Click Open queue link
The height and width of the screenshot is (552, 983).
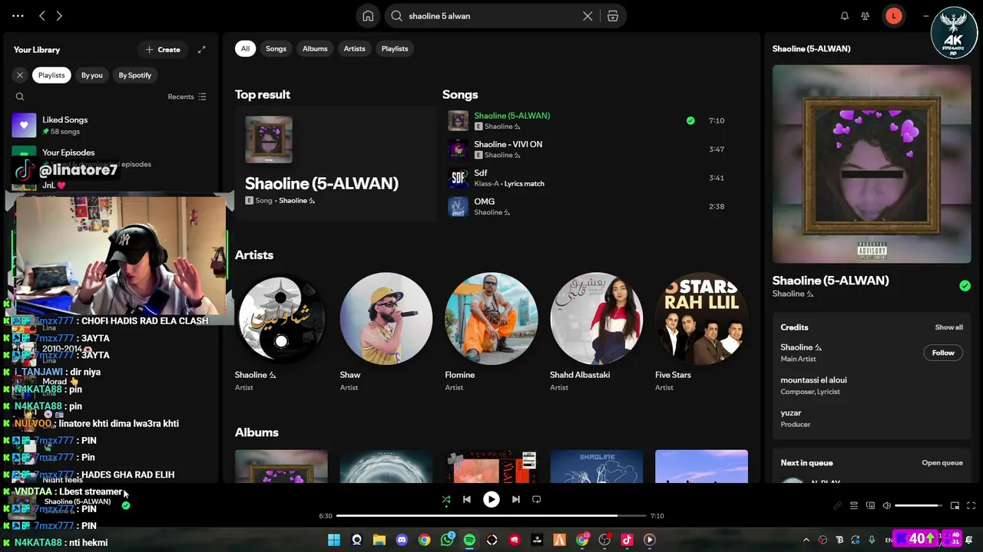(942, 463)
